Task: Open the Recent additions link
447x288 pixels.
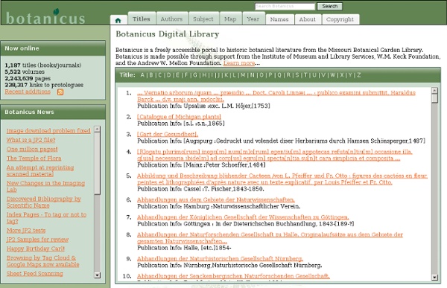Action: pyautogui.click(x=28, y=92)
